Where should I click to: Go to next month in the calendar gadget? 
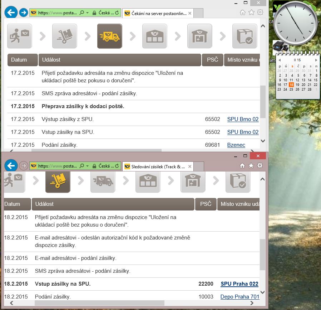tap(316, 60)
